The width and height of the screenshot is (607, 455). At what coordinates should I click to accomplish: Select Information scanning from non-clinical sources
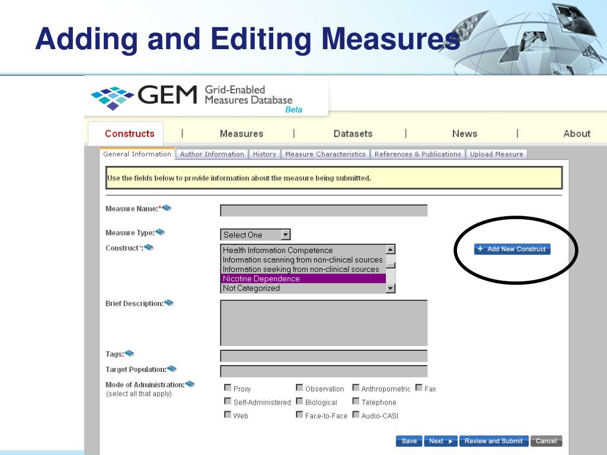(303, 259)
